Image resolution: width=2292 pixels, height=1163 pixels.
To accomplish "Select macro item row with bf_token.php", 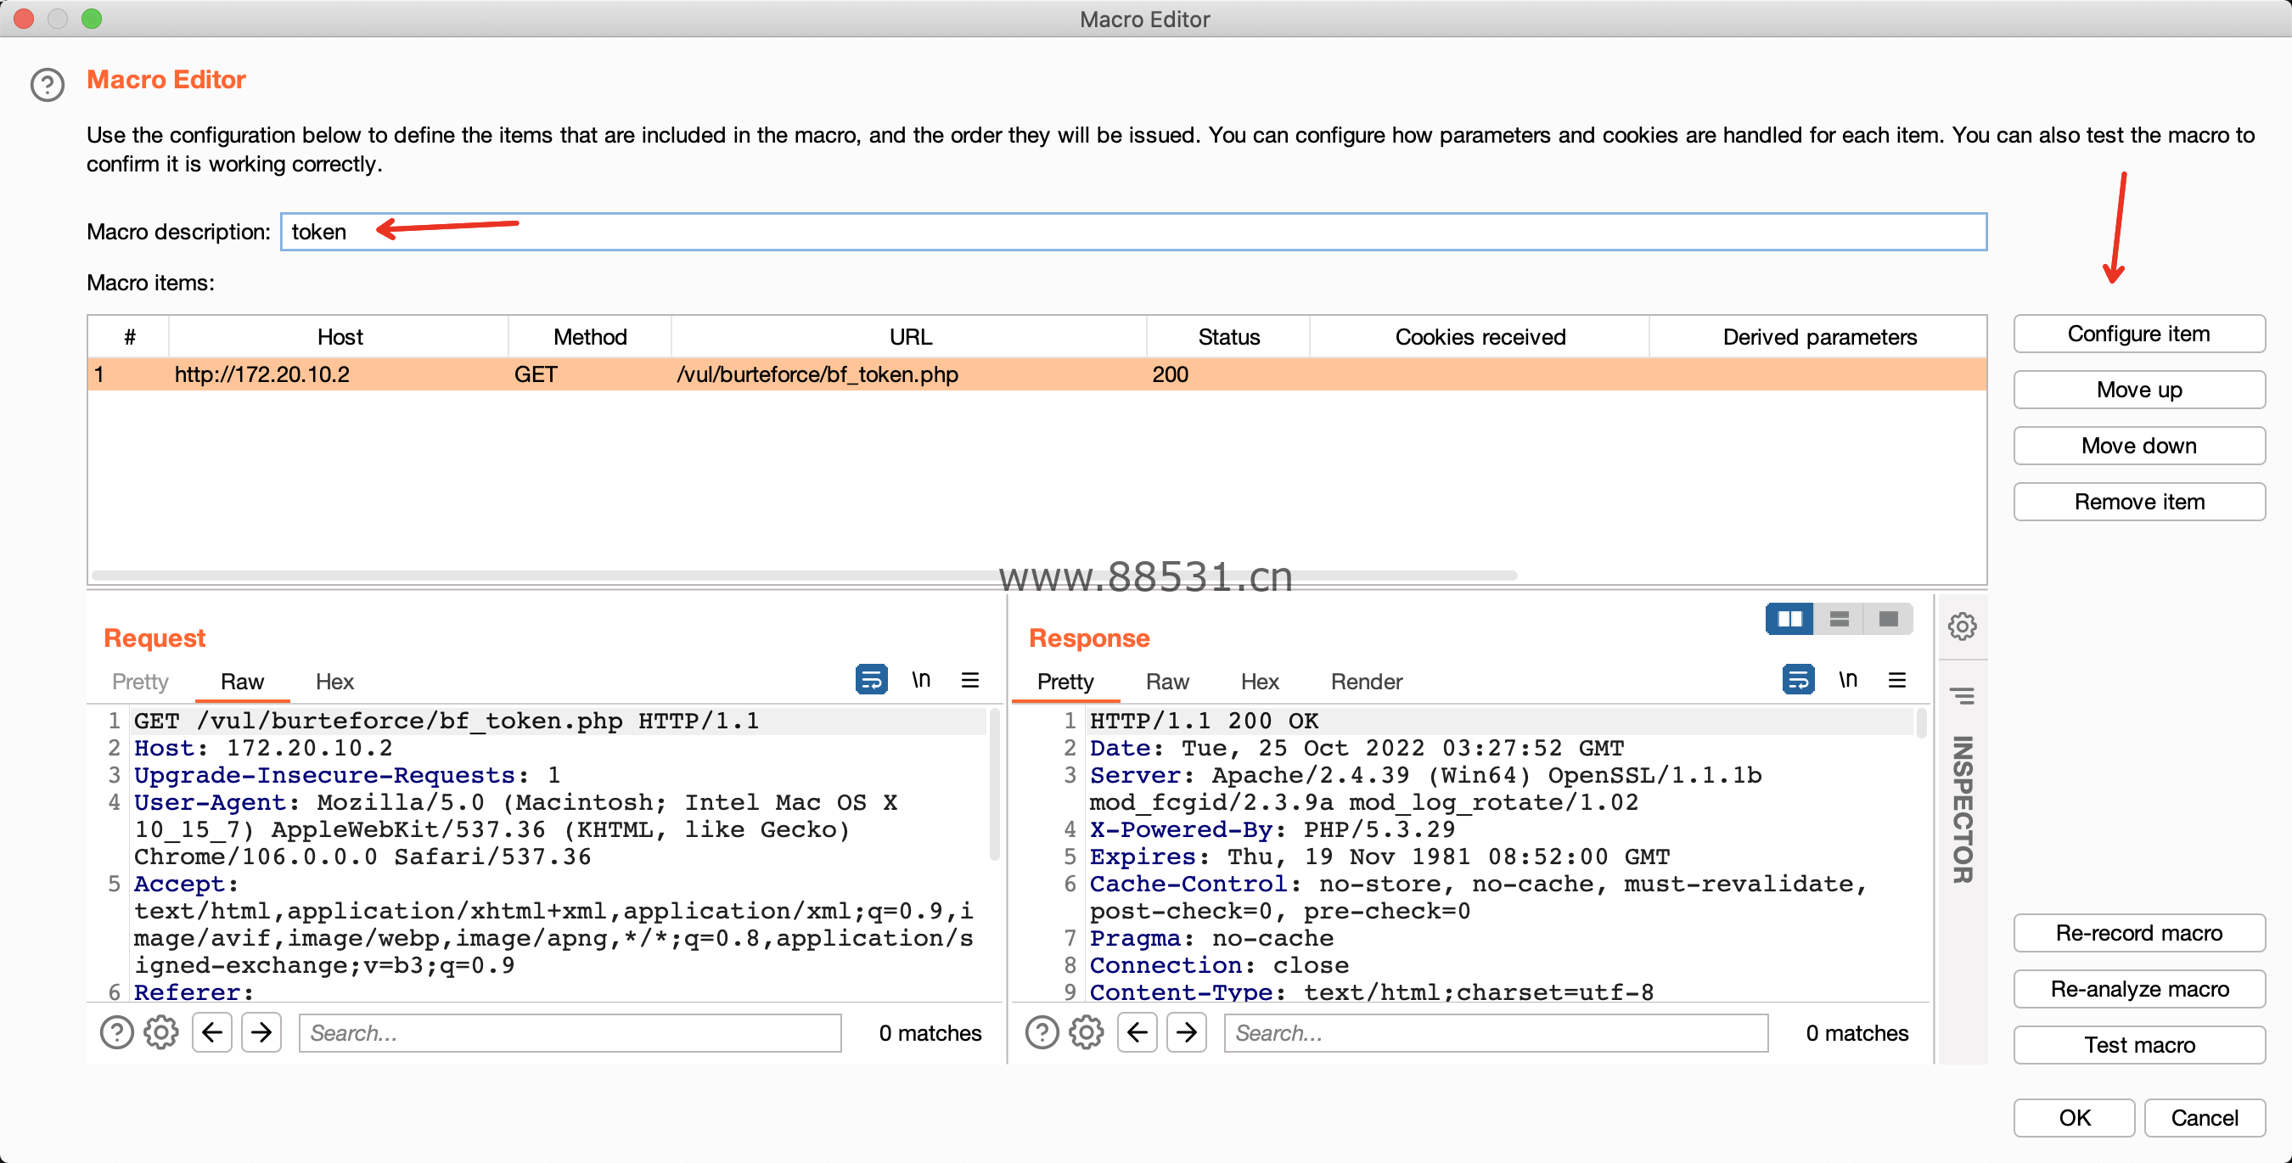I will point(1036,374).
